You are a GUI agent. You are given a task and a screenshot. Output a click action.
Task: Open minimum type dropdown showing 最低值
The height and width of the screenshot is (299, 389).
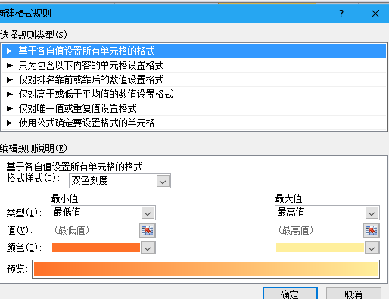coord(103,213)
